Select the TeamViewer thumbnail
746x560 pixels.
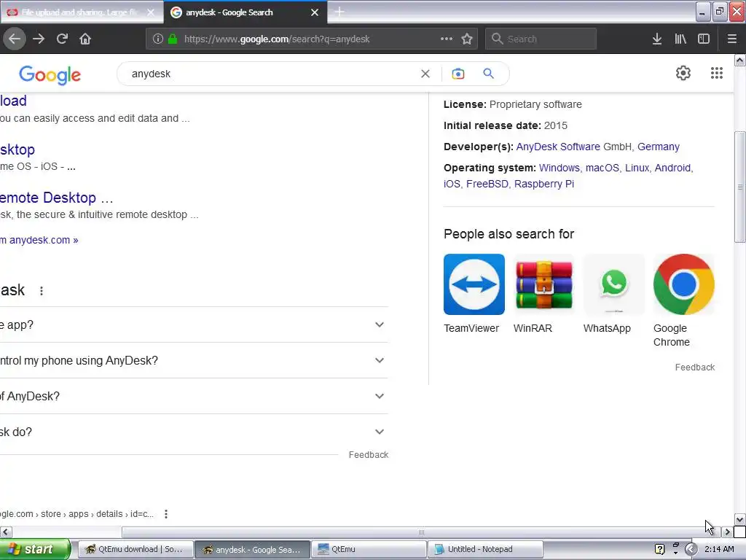click(474, 284)
